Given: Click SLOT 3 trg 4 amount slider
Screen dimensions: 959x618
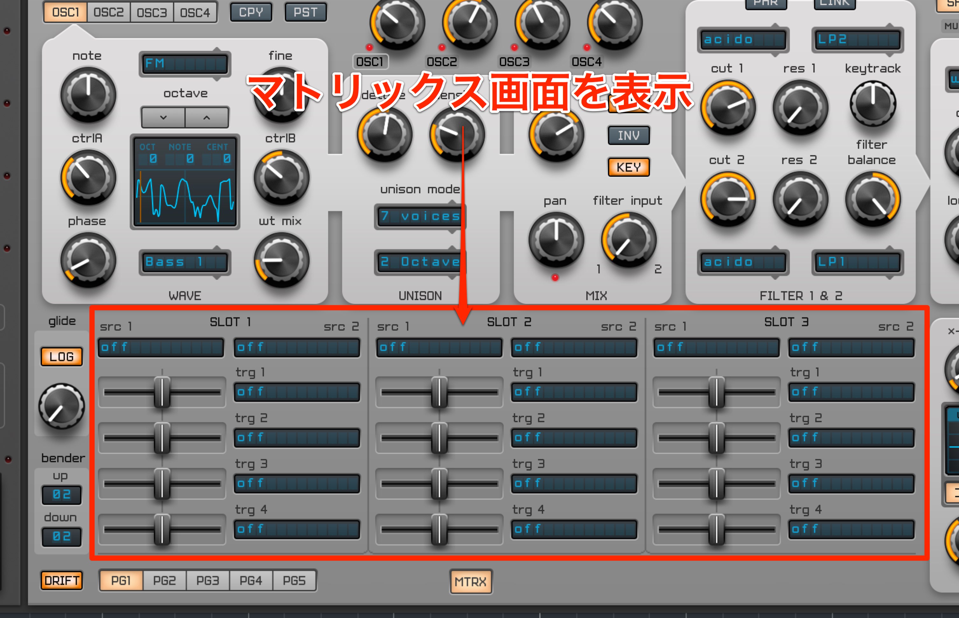Looking at the screenshot, I should [x=716, y=530].
